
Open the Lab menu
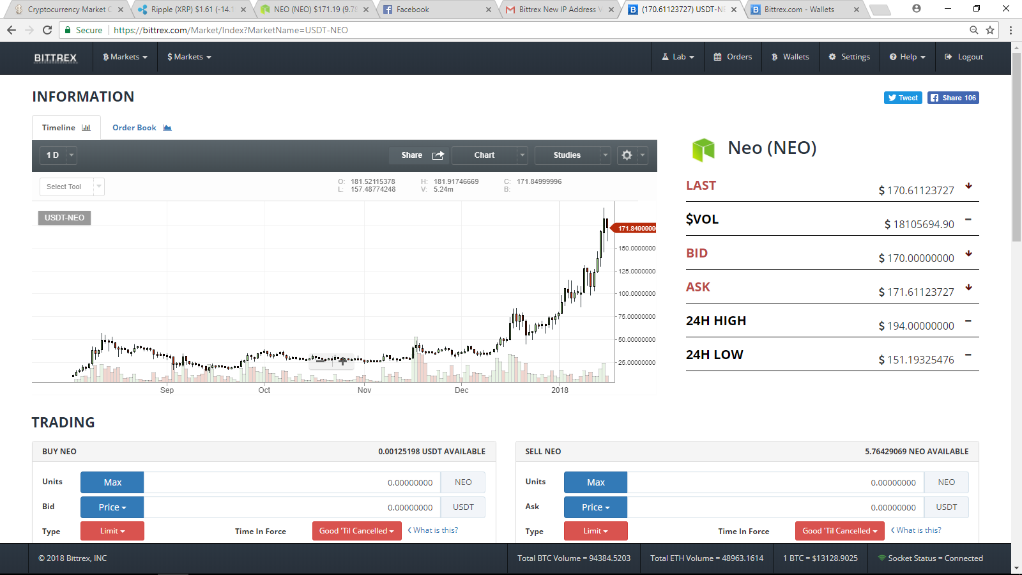(678, 57)
